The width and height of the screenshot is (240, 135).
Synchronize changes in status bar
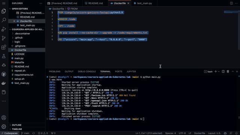[33, 133]
